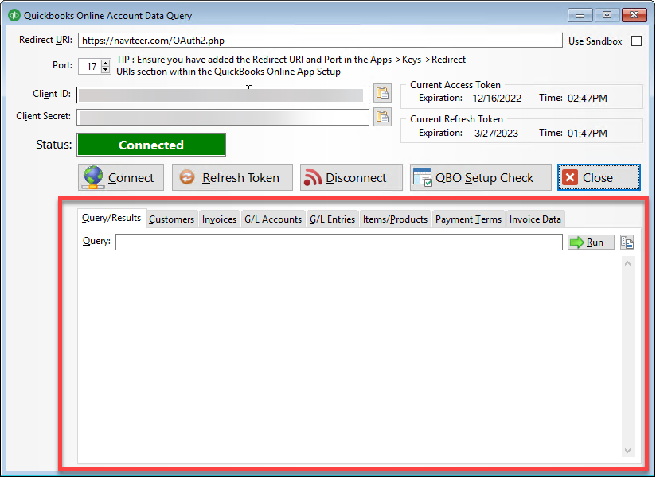Switch to the G/L Accounts tab

273,219
